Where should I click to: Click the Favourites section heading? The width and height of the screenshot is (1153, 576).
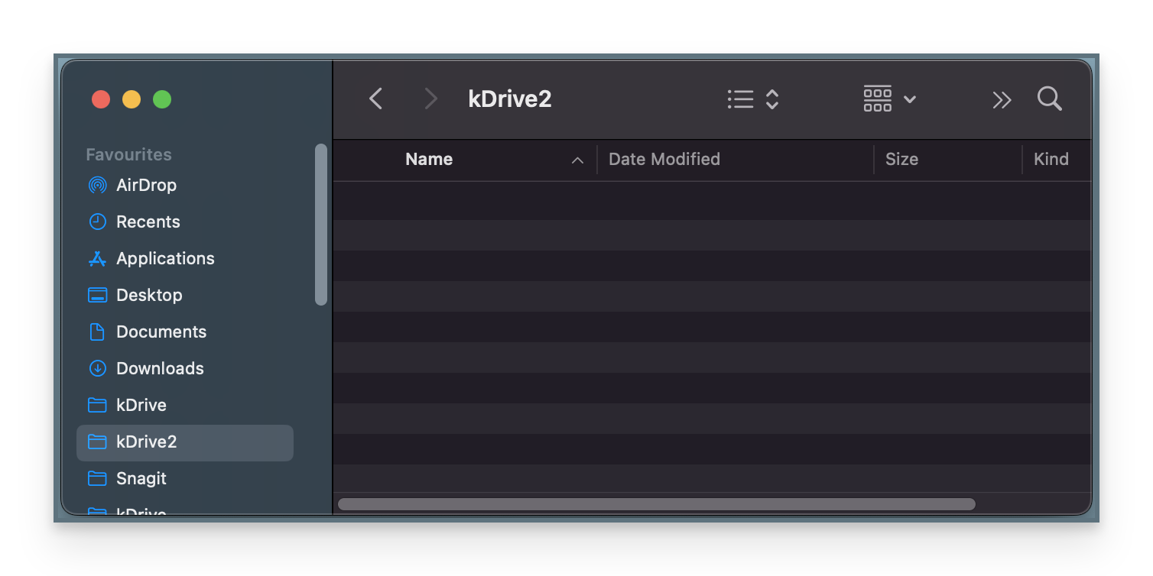[x=128, y=154]
